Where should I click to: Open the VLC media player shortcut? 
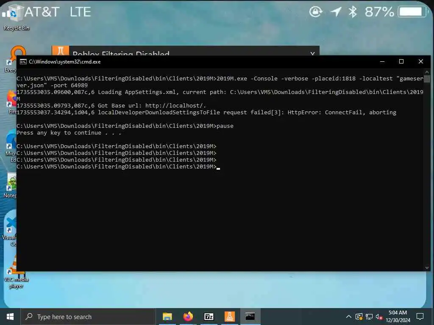tap(16, 273)
